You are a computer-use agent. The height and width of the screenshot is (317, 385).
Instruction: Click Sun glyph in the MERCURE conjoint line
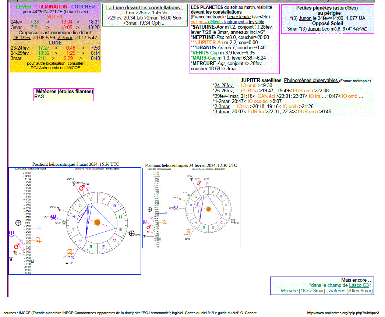coord(247,63)
